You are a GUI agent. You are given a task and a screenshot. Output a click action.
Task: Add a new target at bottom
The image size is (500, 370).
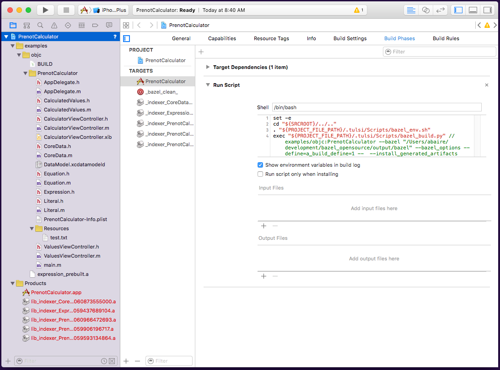click(x=126, y=361)
